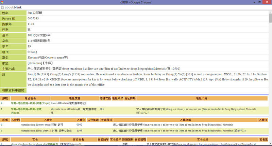Click the vertical scrollbar thumb

tap(270, 18)
